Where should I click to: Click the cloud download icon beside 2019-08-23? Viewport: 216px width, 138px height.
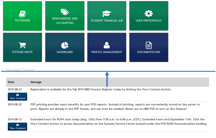tap(17, 95)
